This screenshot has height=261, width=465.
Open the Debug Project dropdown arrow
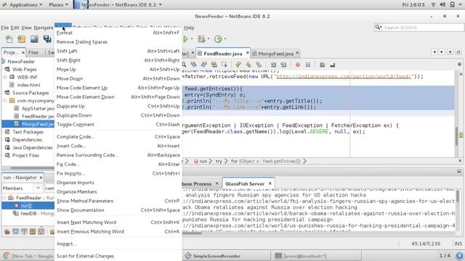point(209,39)
